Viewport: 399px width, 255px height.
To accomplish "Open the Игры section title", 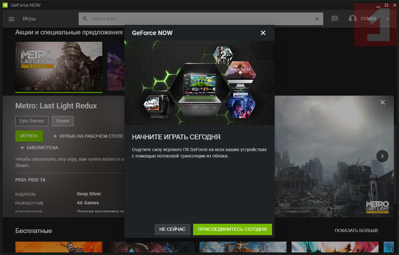I will [x=29, y=19].
